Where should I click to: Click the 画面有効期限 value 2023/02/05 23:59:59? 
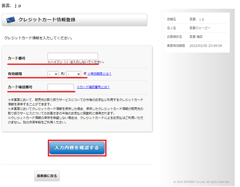[206, 46]
